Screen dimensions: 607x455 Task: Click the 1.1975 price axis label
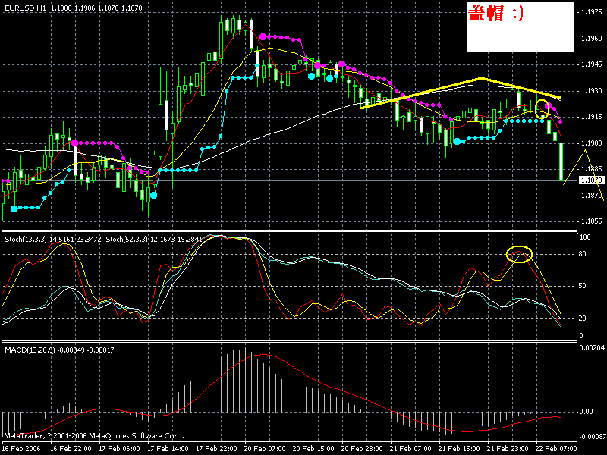click(x=590, y=13)
